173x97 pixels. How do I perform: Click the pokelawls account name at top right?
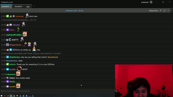tap(145, 2)
